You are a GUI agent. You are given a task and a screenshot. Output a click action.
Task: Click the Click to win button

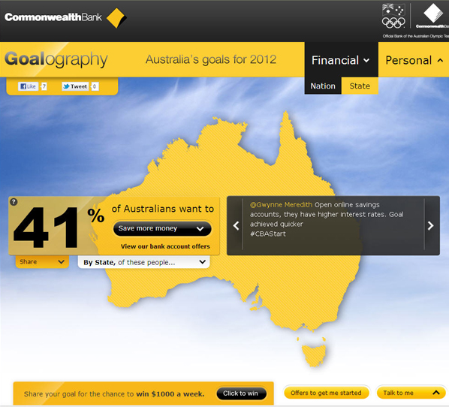pos(241,393)
